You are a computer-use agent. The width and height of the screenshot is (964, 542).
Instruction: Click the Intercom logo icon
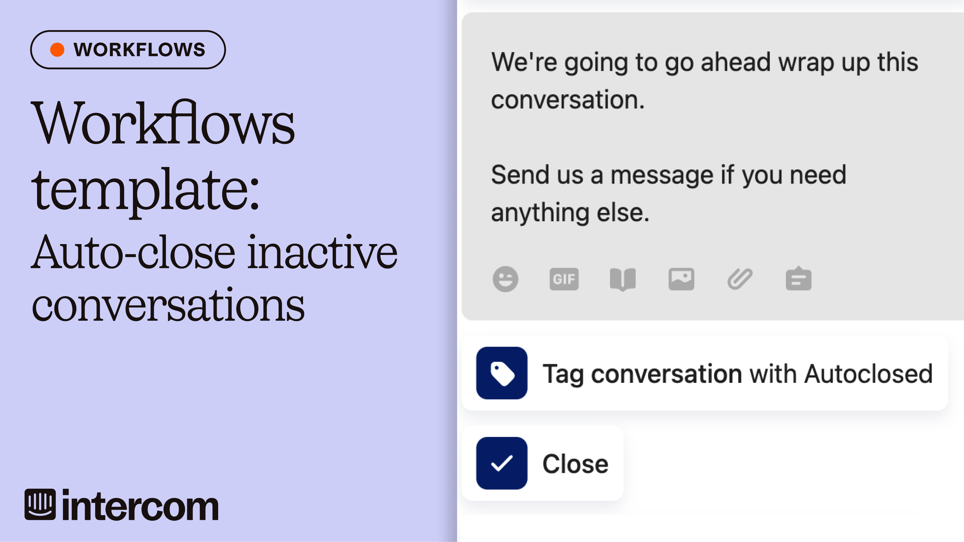[40, 505]
